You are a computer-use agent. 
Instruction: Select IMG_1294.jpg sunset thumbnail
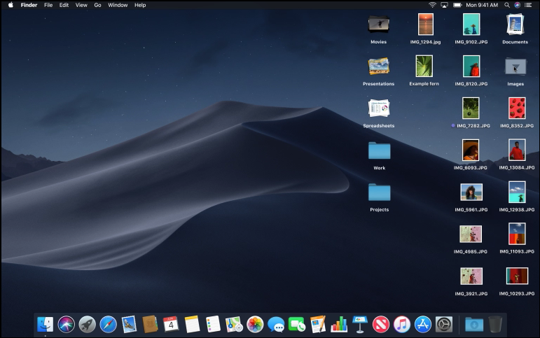pos(425,24)
